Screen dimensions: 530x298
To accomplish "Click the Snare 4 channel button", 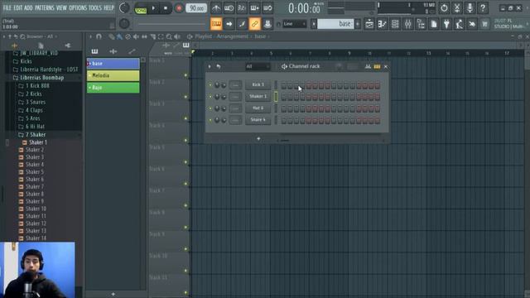I will [x=258, y=119].
